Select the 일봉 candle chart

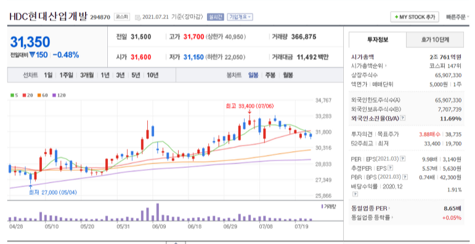[x=253, y=75]
